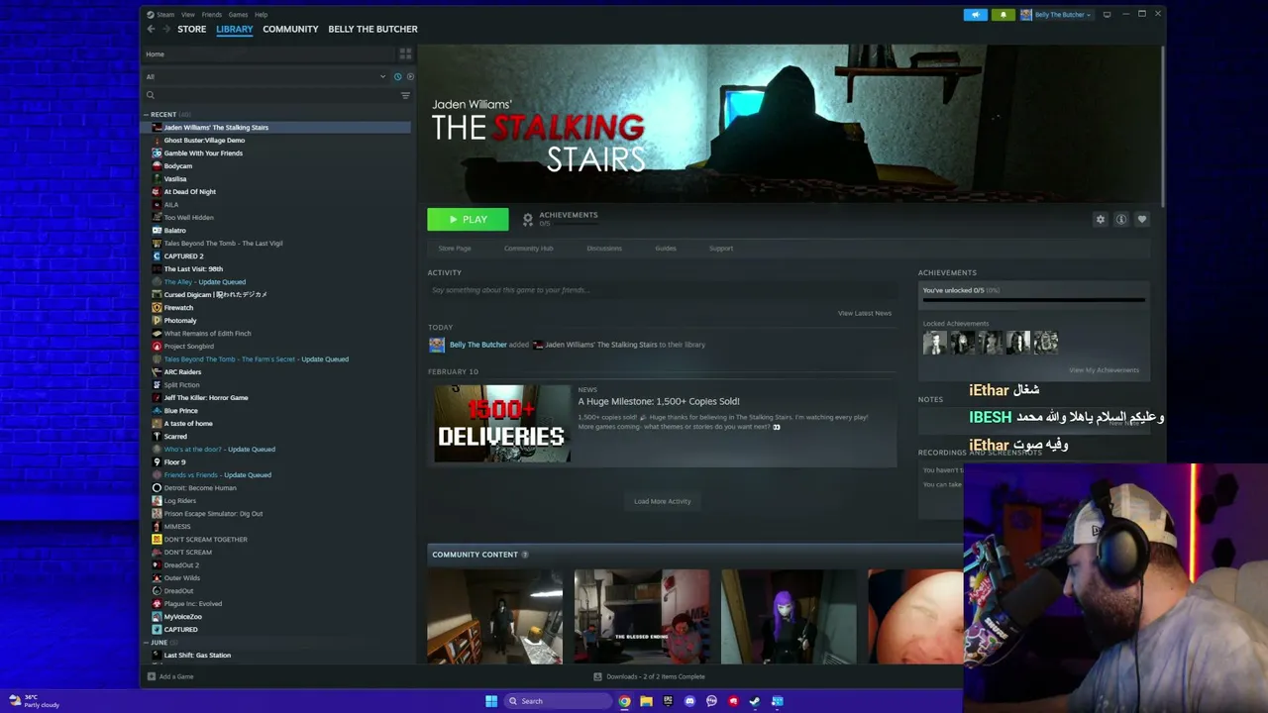The image size is (1268, 713).
Task: Click the Balatro game icon
Action: click(157, 231)
